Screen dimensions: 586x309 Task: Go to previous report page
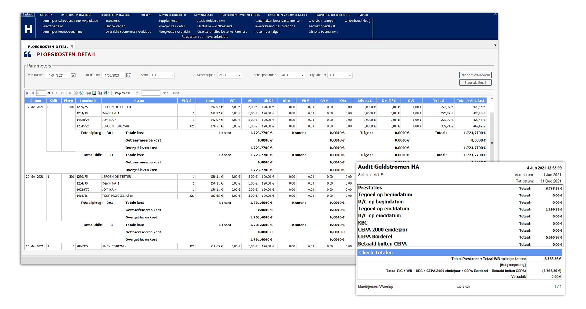click(33, 93)
